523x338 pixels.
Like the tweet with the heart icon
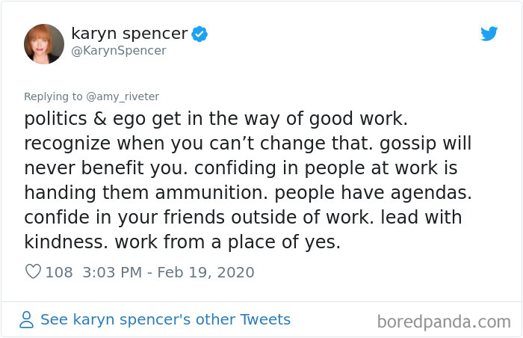[x=33, y=272]
